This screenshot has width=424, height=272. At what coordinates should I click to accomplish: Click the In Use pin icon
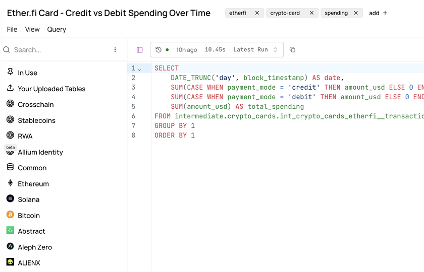click(x=10, y=72)
